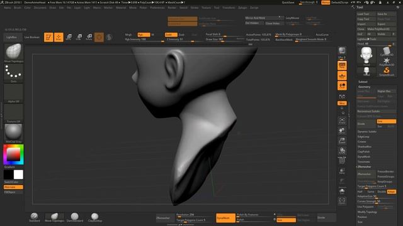Viewport: 403px width, 226px height.
Task: Open the Alpha Off selector
Action: tap(14, 94)
